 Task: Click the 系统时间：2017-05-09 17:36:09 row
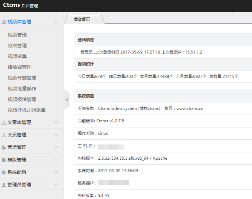tap(163, 171)
